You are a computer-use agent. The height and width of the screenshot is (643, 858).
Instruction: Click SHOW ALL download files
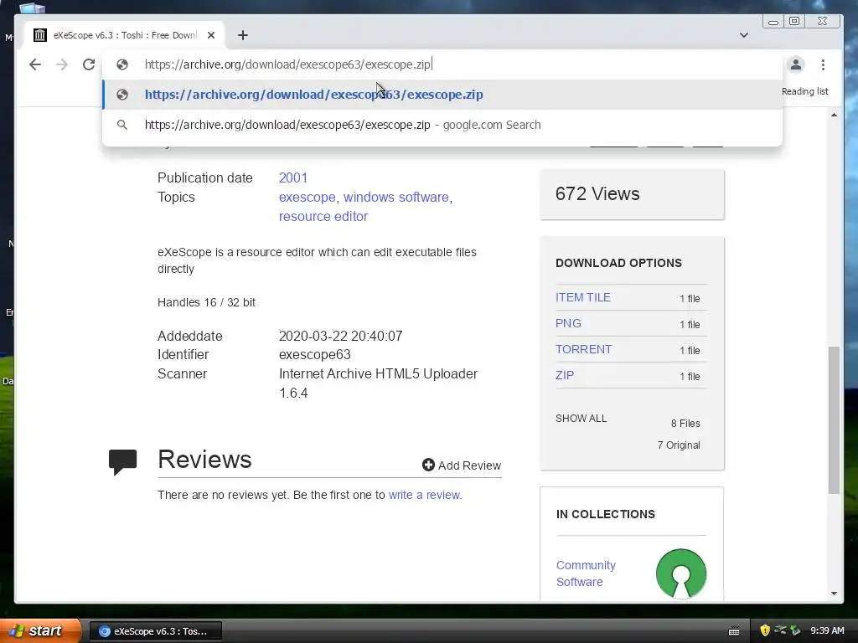[581, 419]
